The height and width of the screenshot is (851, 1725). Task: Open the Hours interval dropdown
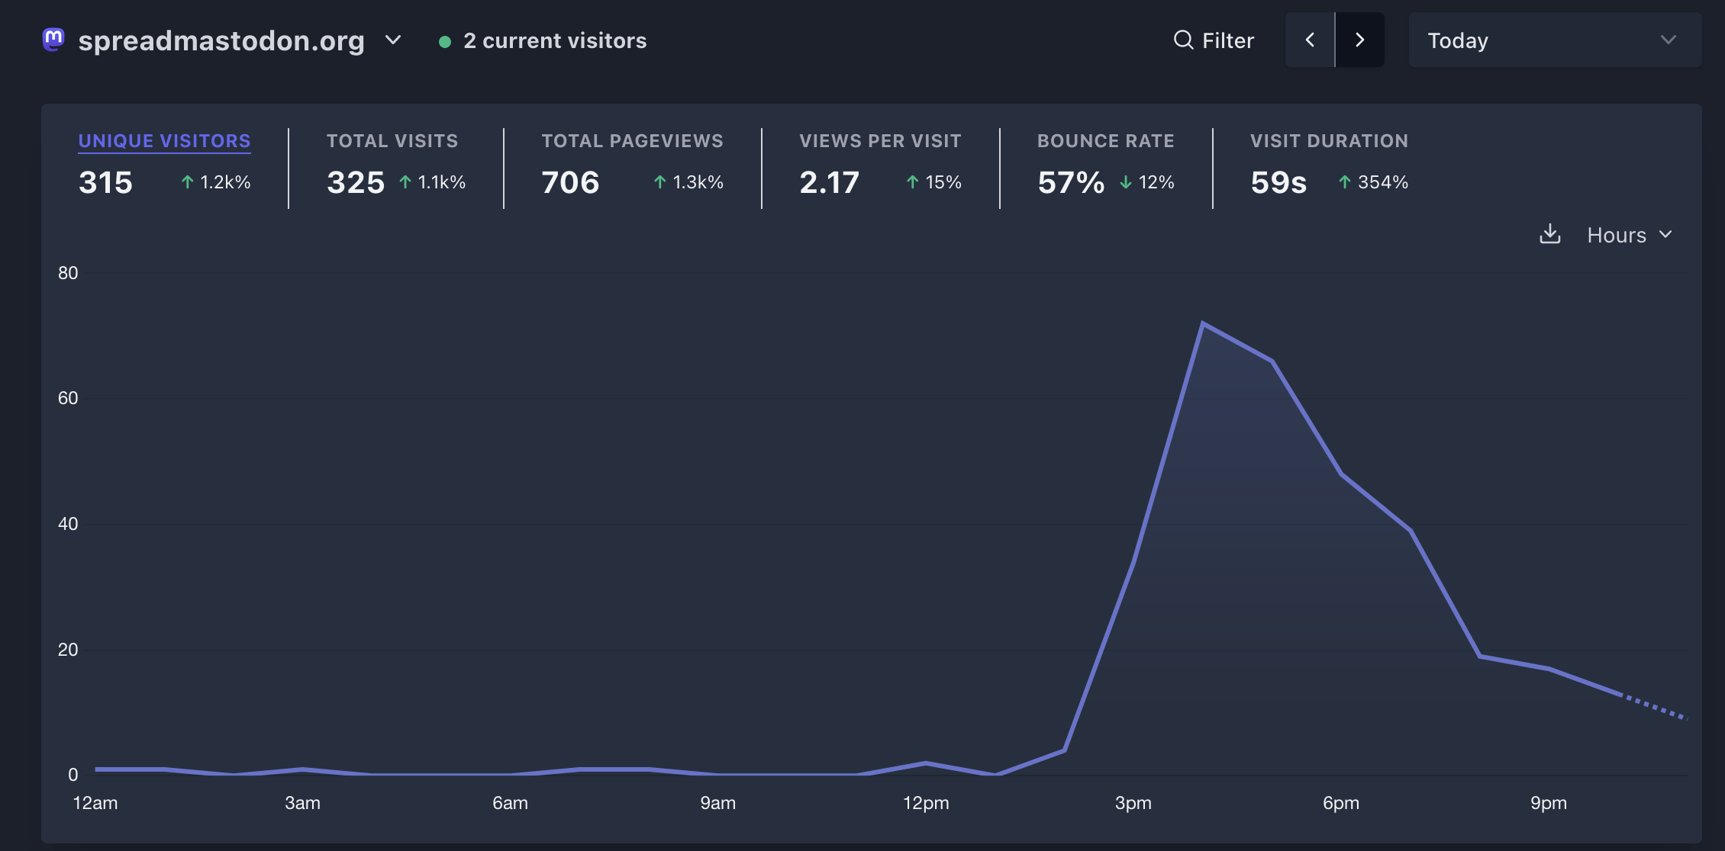[x=1630, y=235]
